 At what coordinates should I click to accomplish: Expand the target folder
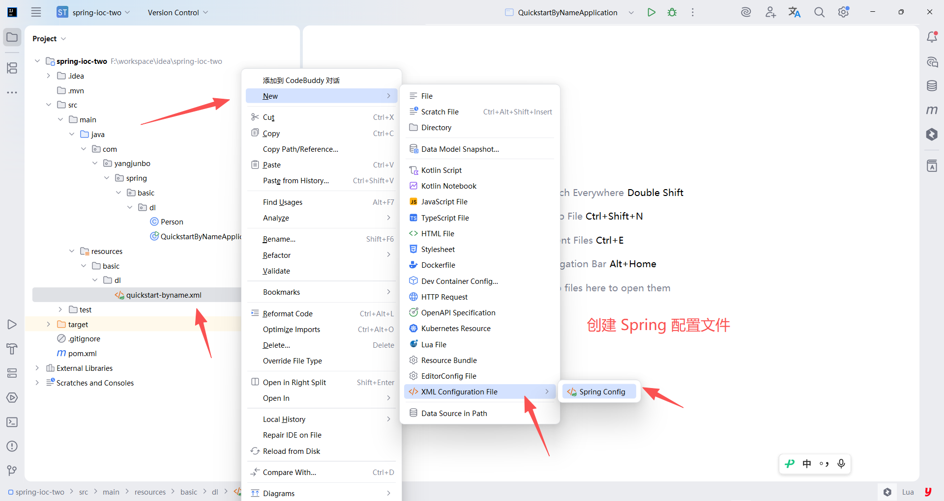[x=48, y=324]
